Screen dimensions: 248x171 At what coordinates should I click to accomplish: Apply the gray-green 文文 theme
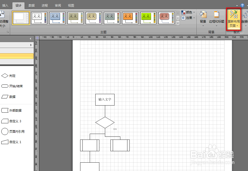112,18
